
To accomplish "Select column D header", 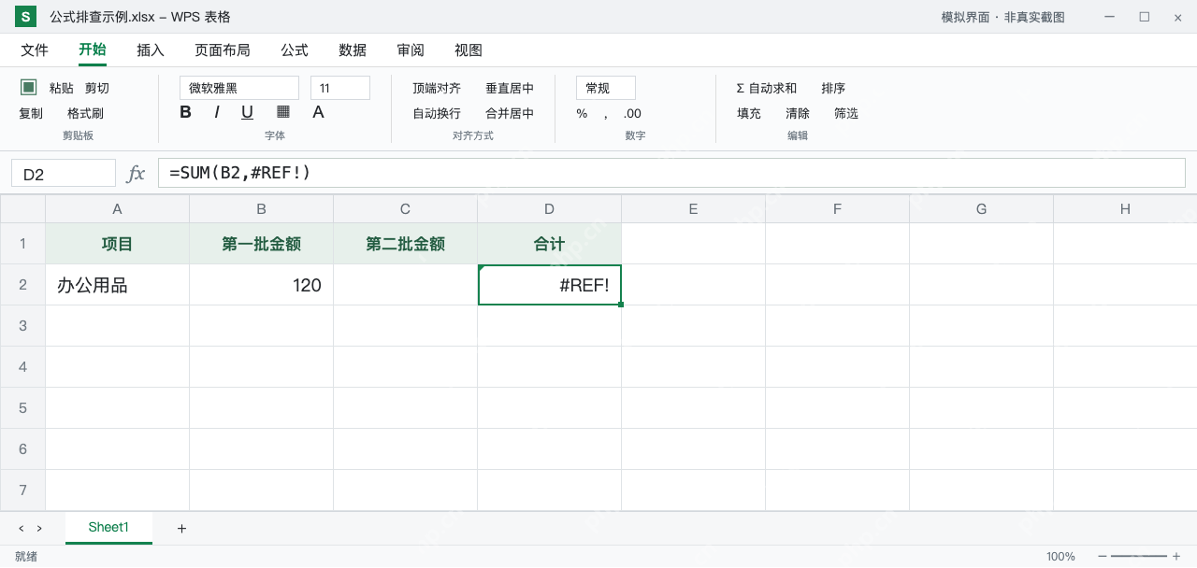I will click(550, 209).
